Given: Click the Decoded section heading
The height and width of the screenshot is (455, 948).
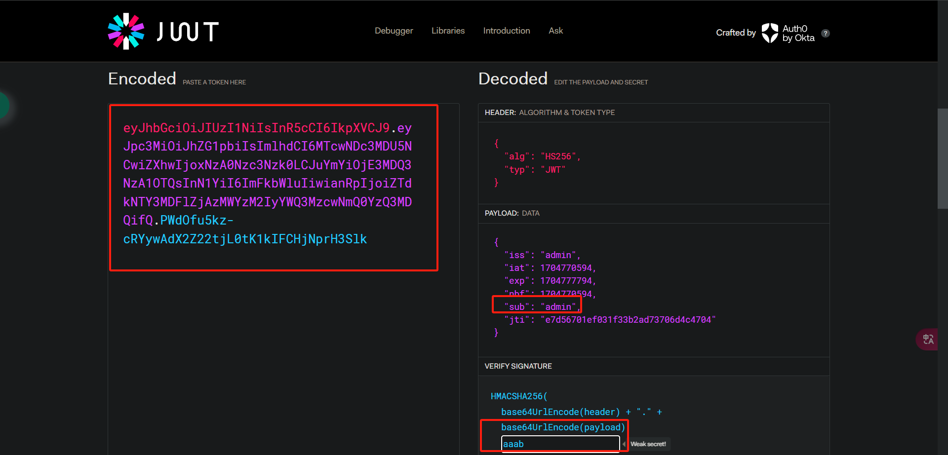Looking at the screenshot, I should (x=513, y=78).
